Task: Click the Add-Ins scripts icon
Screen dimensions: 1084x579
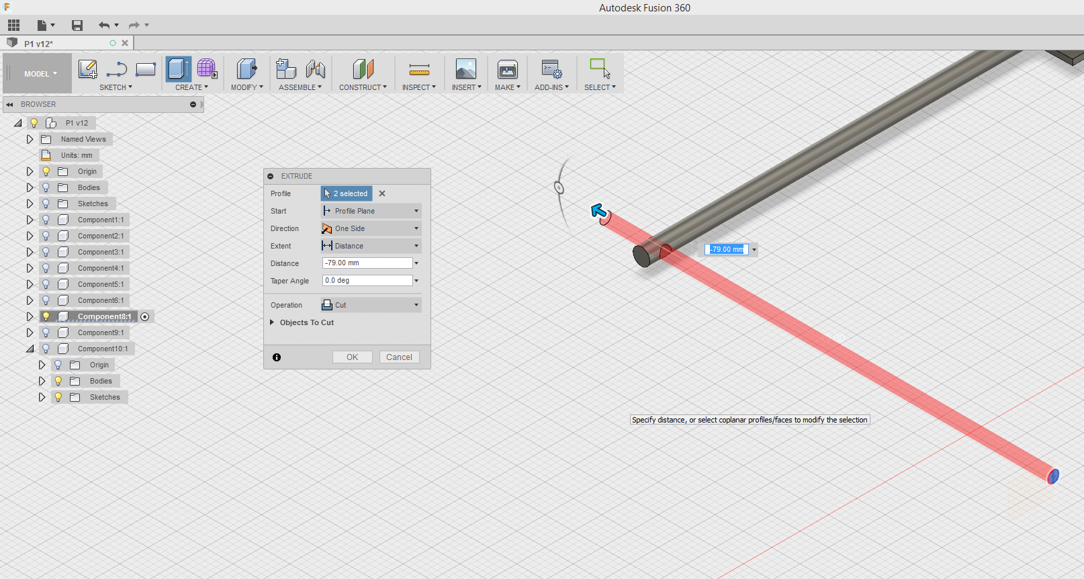Action: [552, 69]
